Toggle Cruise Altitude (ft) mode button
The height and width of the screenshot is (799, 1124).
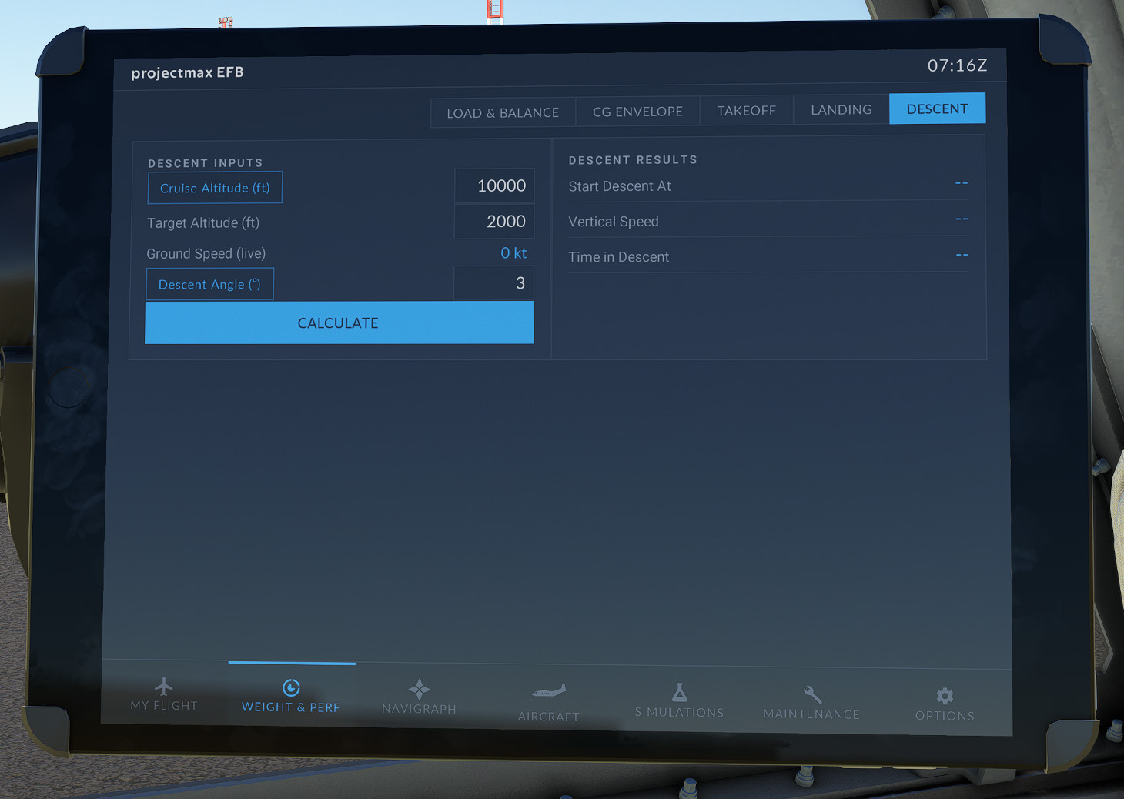click(x=215, y=188)
